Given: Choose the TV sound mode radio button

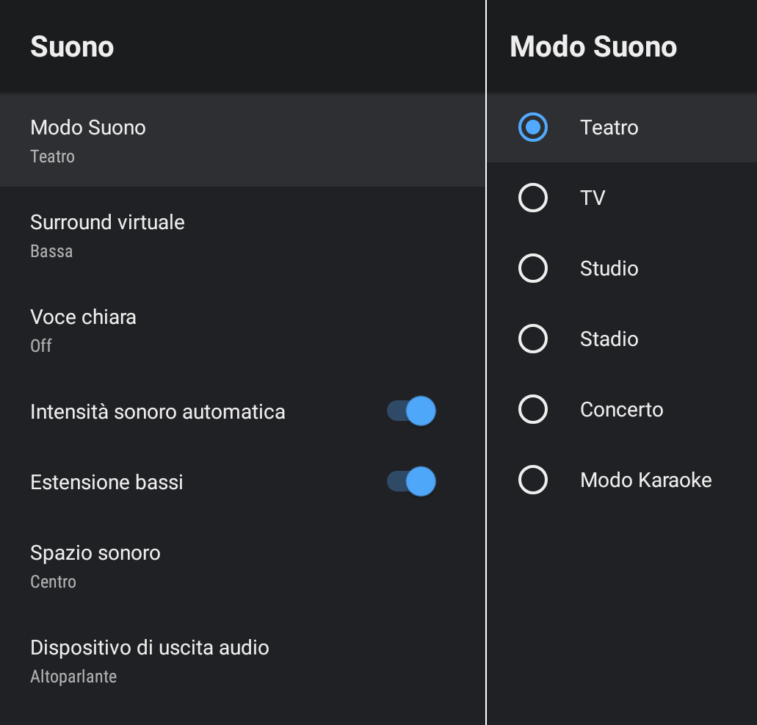Looking at the screenshot, I should [x=533, y=198].
